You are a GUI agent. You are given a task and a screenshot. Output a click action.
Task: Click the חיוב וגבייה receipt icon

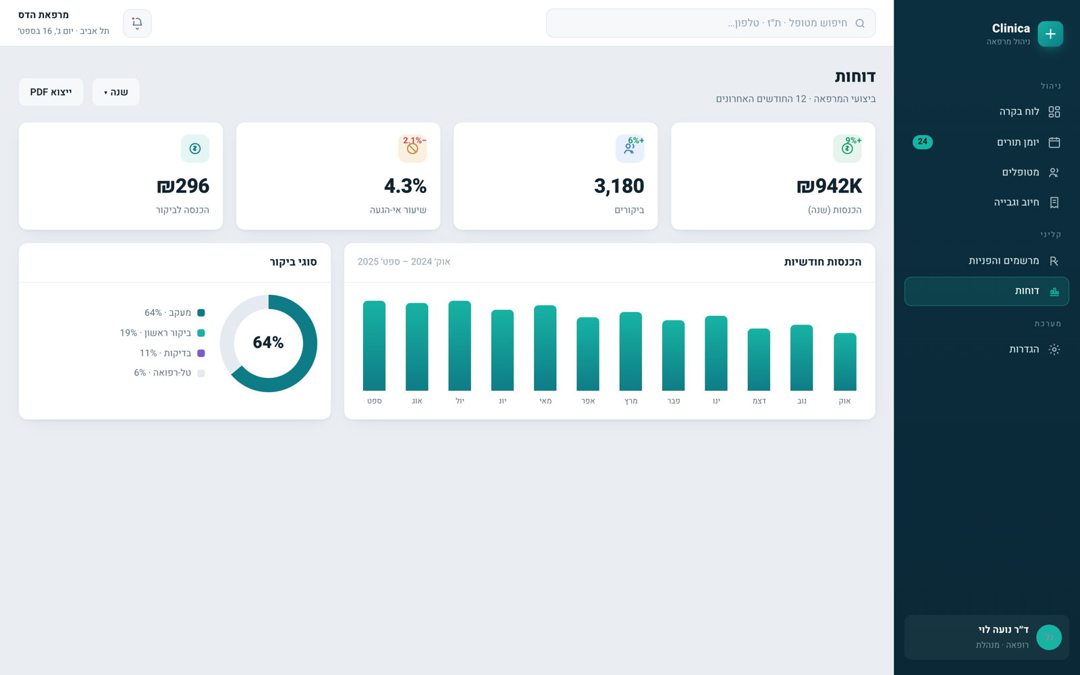pos(1054,202)
